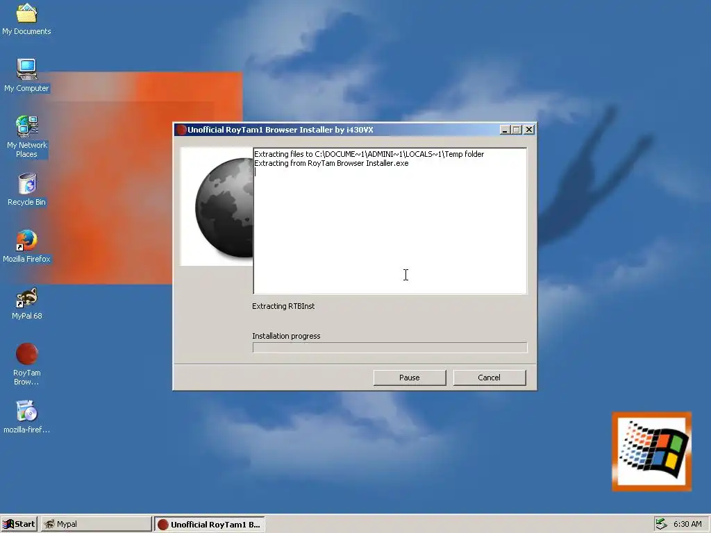Click the installer window title bar text
The image size is (711, 533).
pyautogui.click(x=281, y=130)
